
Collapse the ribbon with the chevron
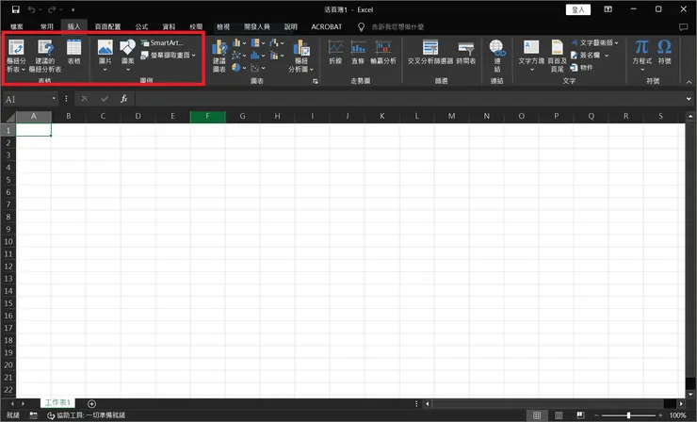tap(689, 82)
